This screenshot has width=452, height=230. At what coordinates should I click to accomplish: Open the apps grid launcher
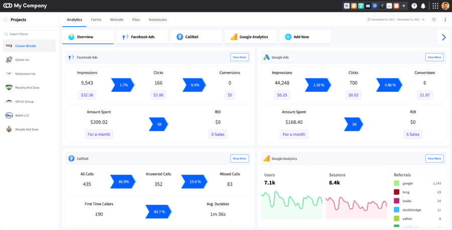coord(435,6)
